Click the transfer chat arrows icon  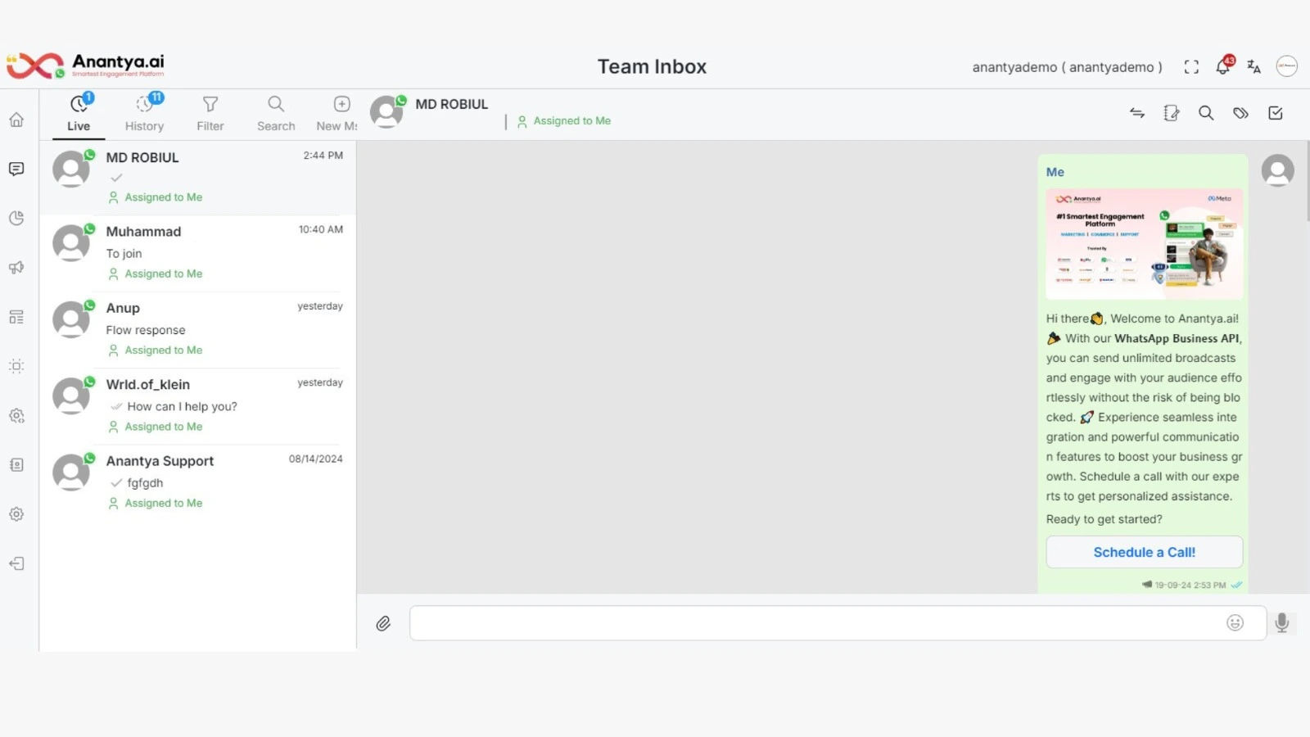pos(1137,113)
